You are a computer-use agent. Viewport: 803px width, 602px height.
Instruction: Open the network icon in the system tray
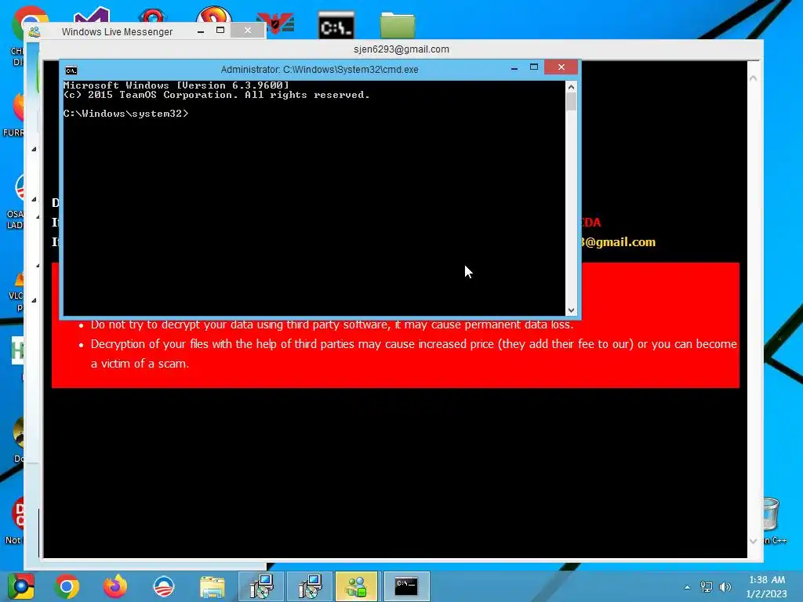(707, 586)
